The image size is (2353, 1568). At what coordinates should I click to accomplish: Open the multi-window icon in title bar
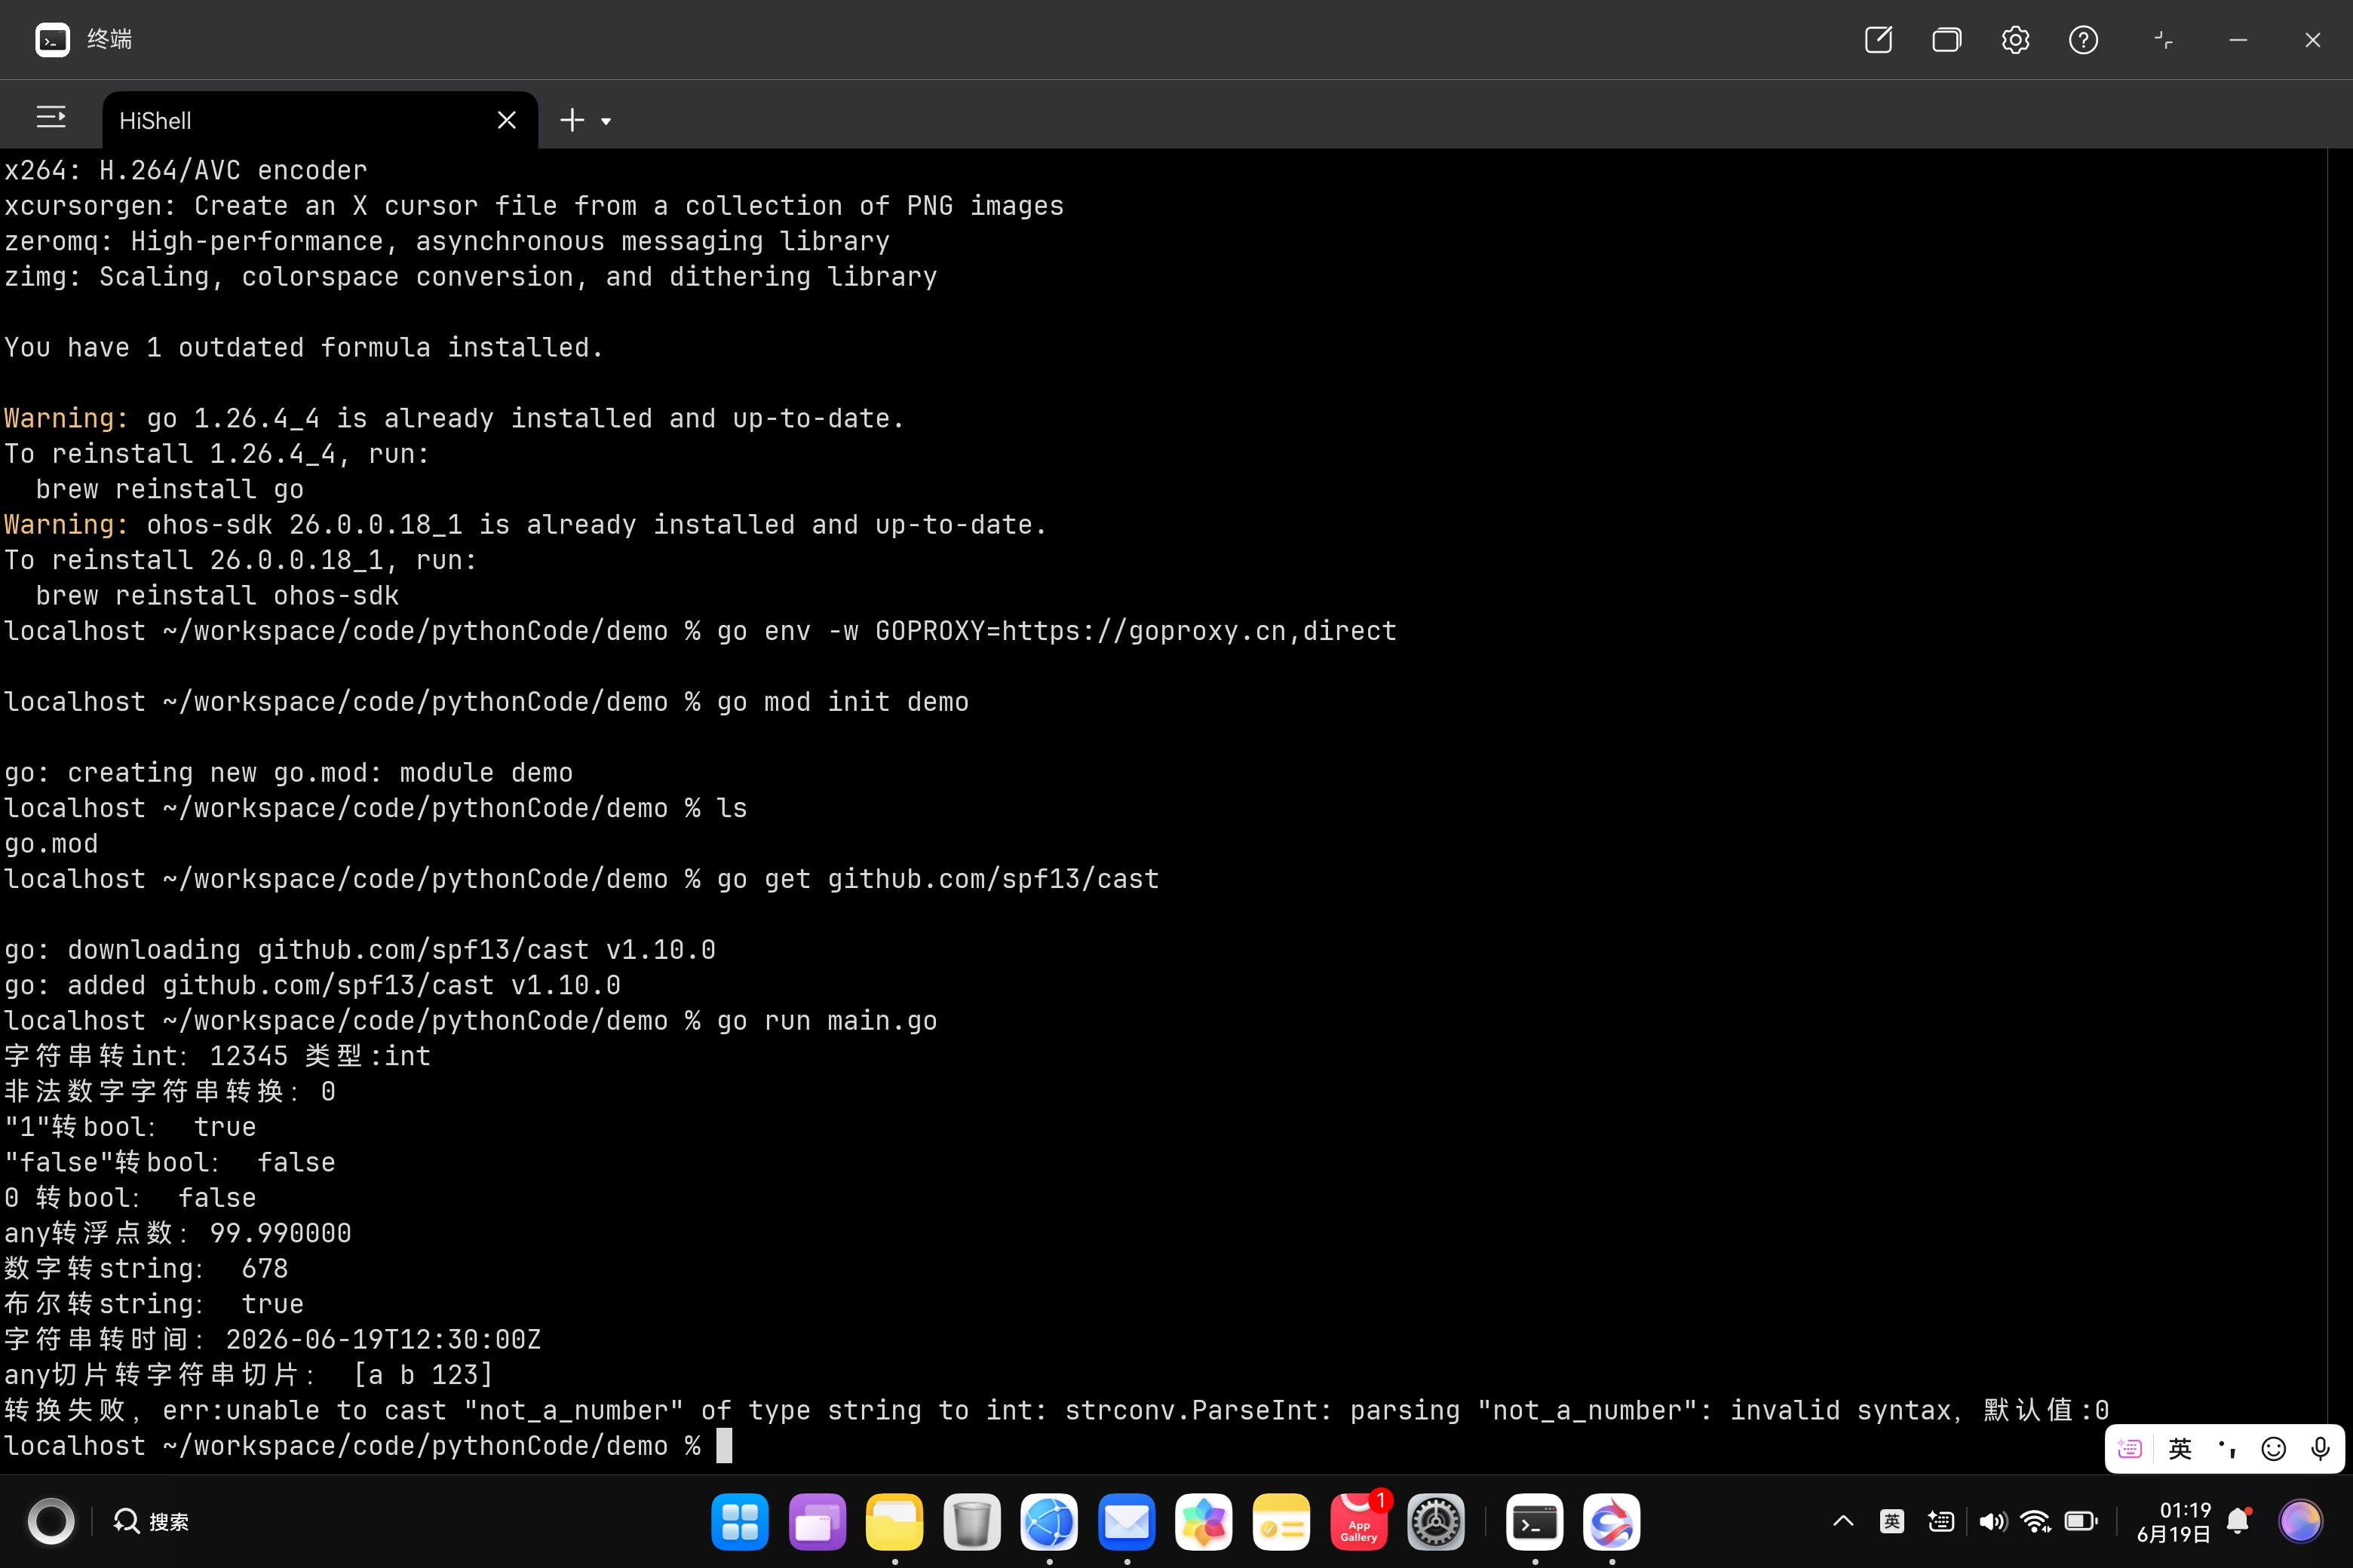click(x=1946, y=40)
